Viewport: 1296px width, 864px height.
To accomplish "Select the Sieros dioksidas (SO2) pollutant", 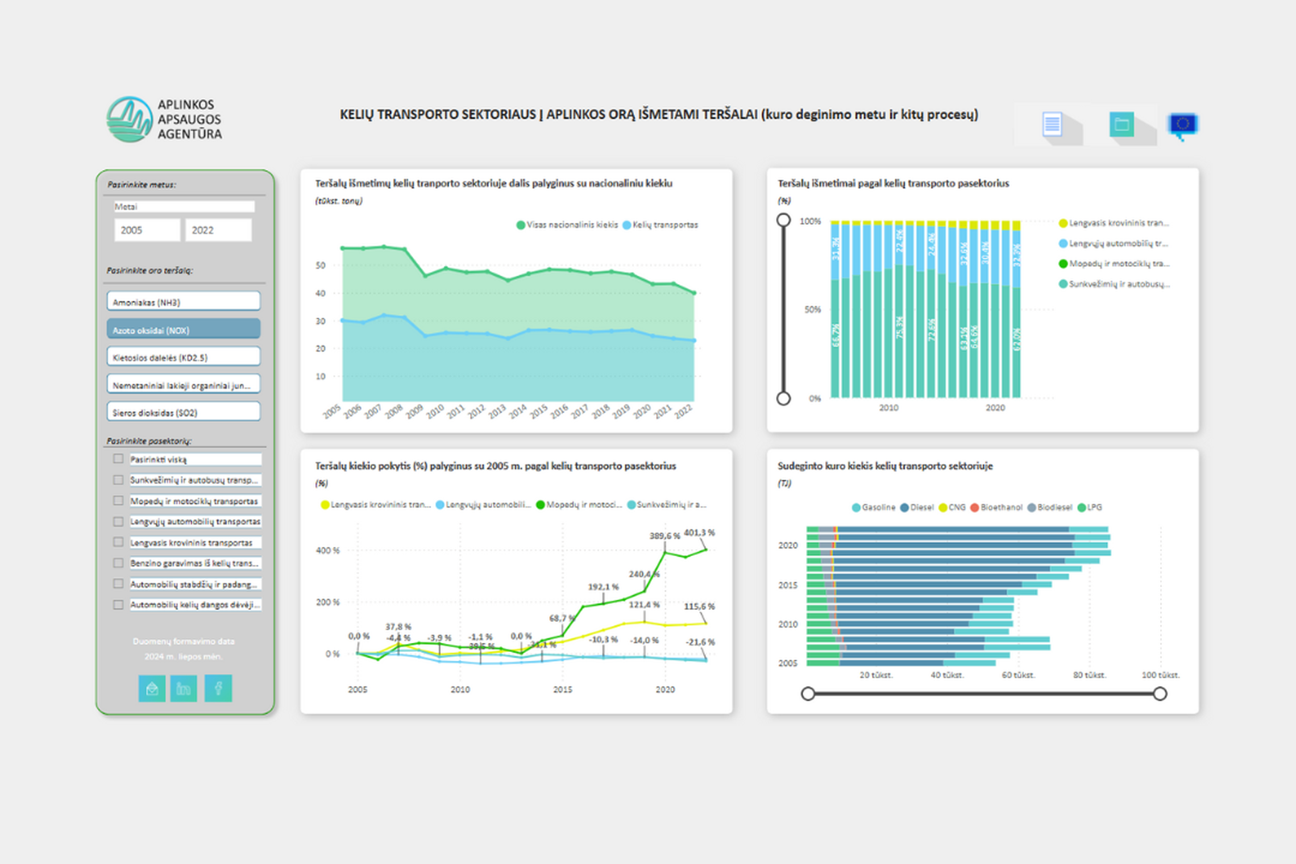I will pyautogui.click(x=184, y=412).
